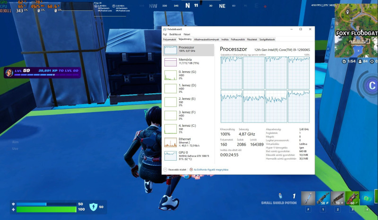Select the pickaxe slot in hotbar
The image size is (378, 220).
(308, 198)
